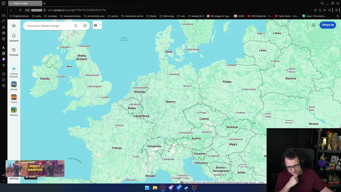Click the Berlin city label on map

pos(186,86)
